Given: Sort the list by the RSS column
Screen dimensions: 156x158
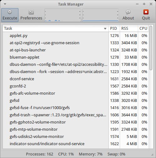Looking at the screenshot, I should click(129, 29).
